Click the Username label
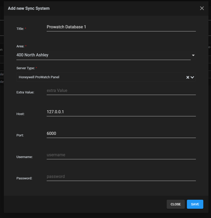 25,157
